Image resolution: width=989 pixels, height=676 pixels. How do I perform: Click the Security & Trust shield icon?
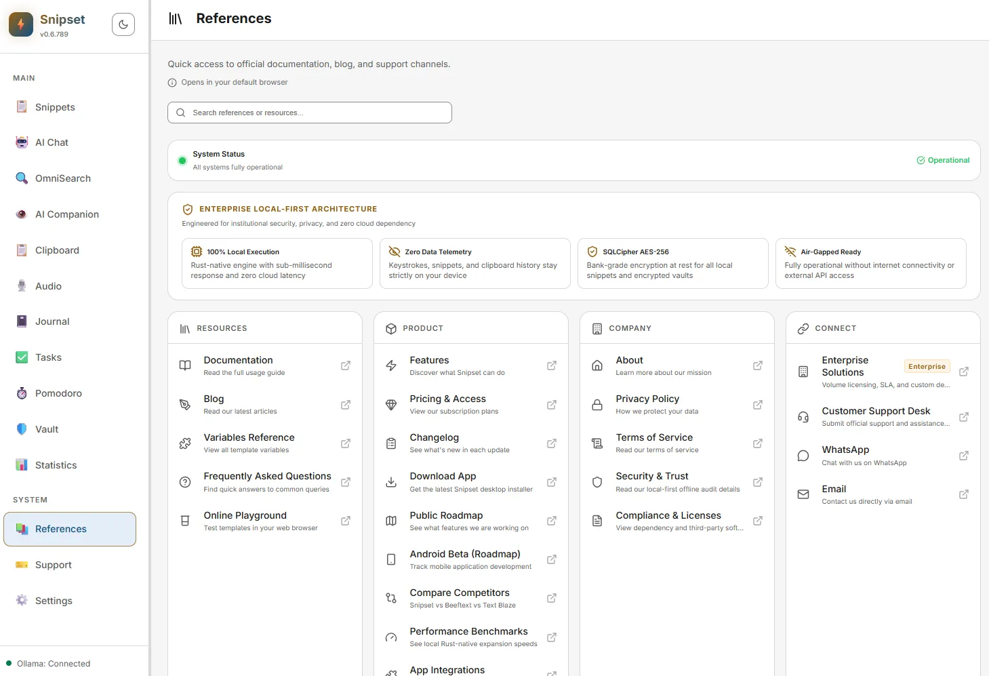tap(597, 482)
